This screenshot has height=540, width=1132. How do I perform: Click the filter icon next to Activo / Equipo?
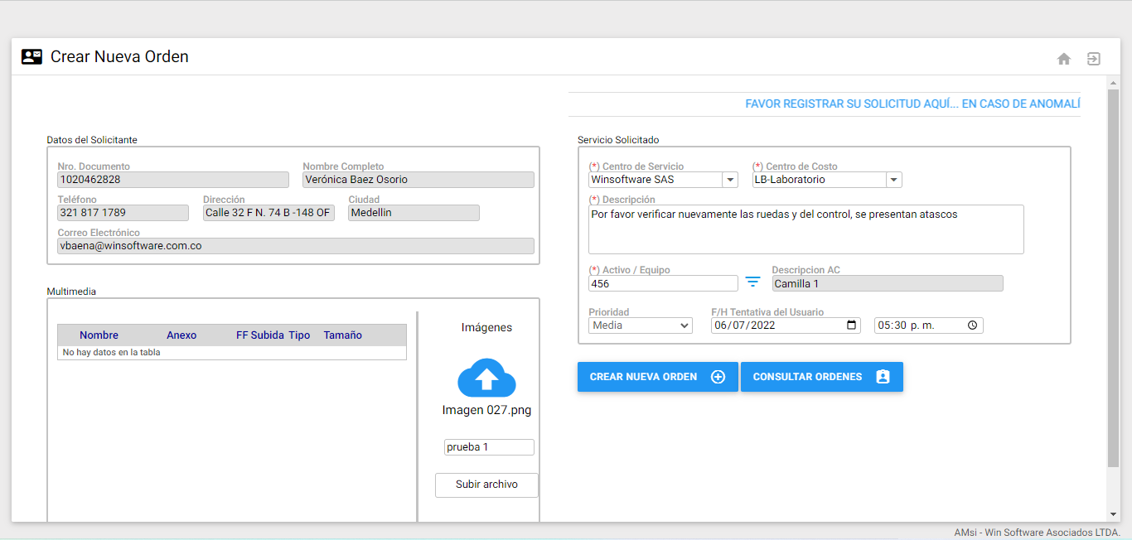752,282
